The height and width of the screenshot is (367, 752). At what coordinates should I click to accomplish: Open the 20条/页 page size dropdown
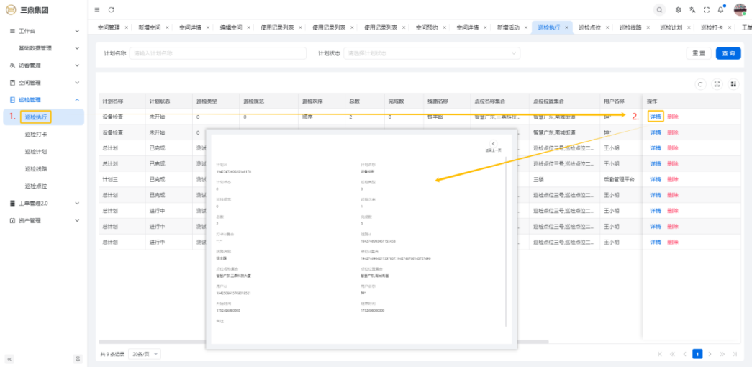point(145,354)
